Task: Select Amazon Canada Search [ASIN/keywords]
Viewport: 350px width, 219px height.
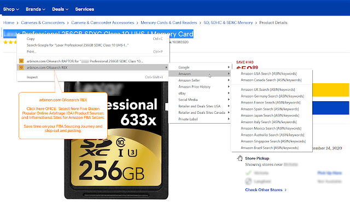Action: coord(271,80)
